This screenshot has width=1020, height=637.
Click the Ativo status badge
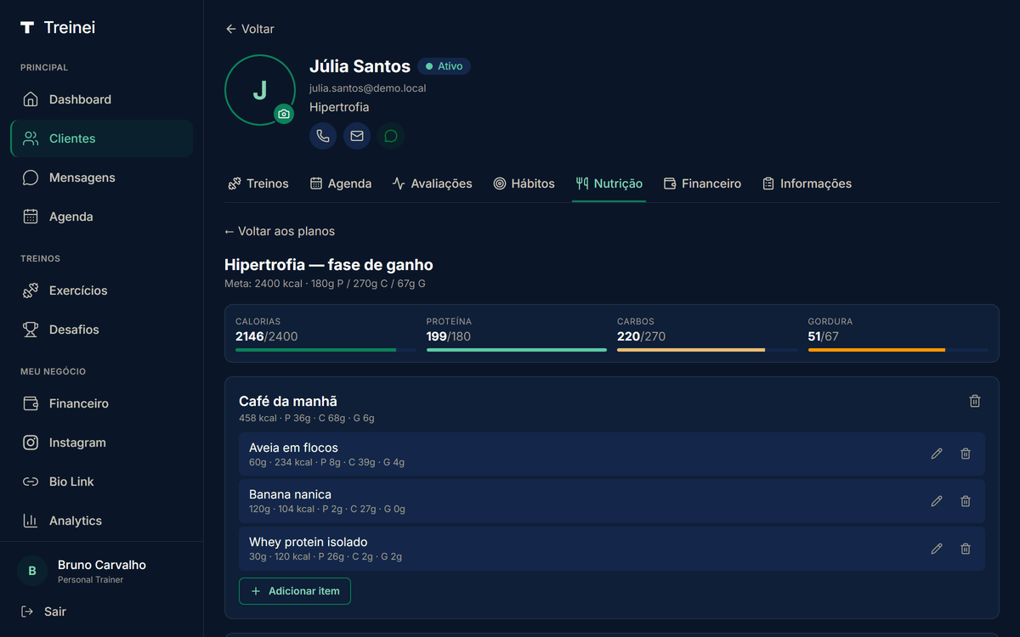pyautogui.click(x=444, y=66)
